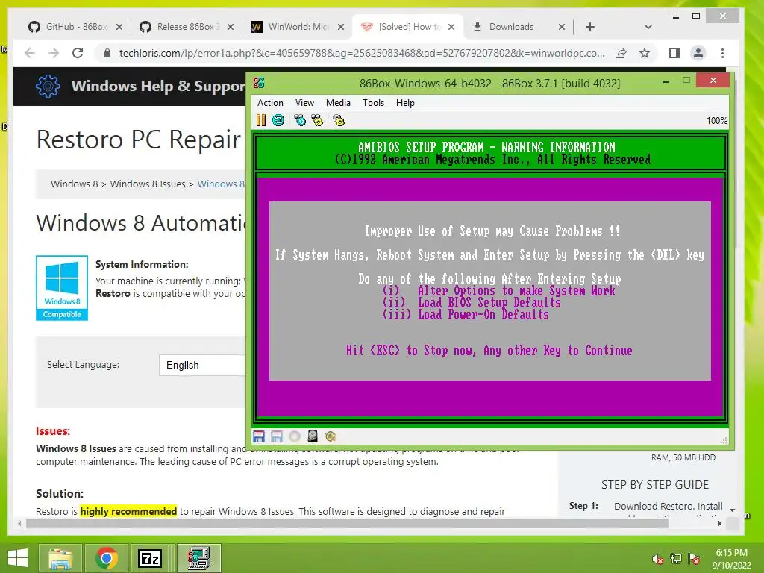
Task: Open the Media menu in 86Box
Action: (x=338, y=103)
